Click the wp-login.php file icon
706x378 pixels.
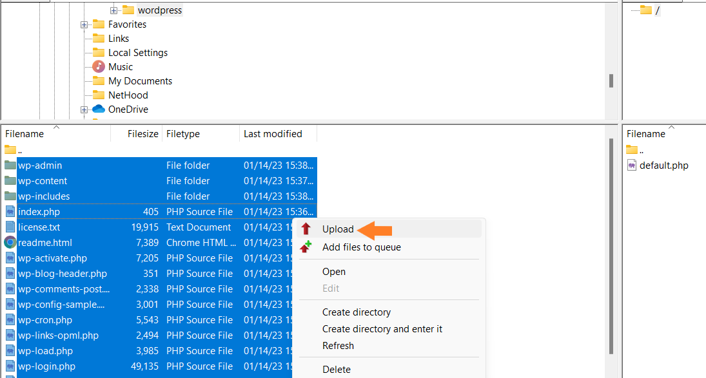click(10, 366)
